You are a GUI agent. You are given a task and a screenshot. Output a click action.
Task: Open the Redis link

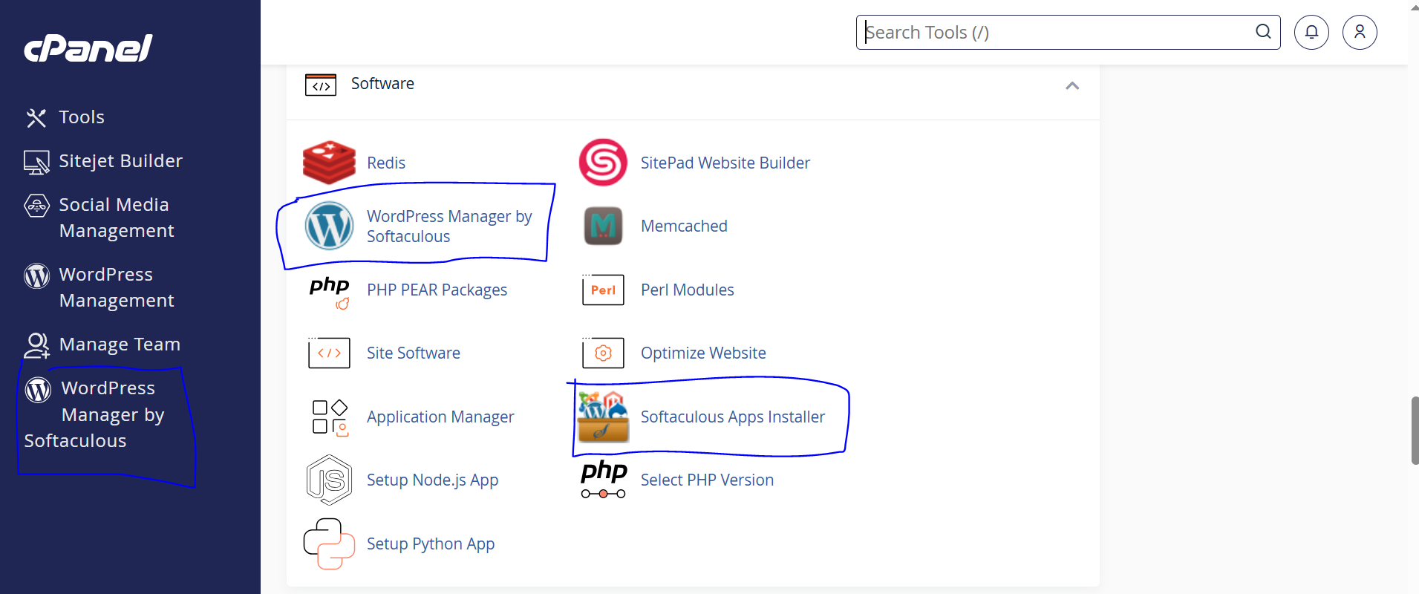386,163
